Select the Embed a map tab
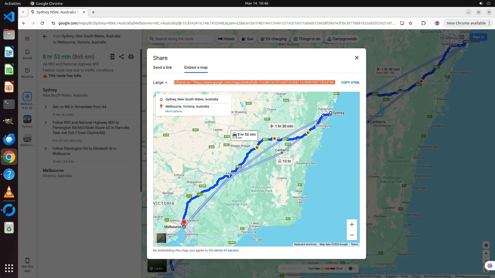This screenshot has height=278, width=495. 196,67
